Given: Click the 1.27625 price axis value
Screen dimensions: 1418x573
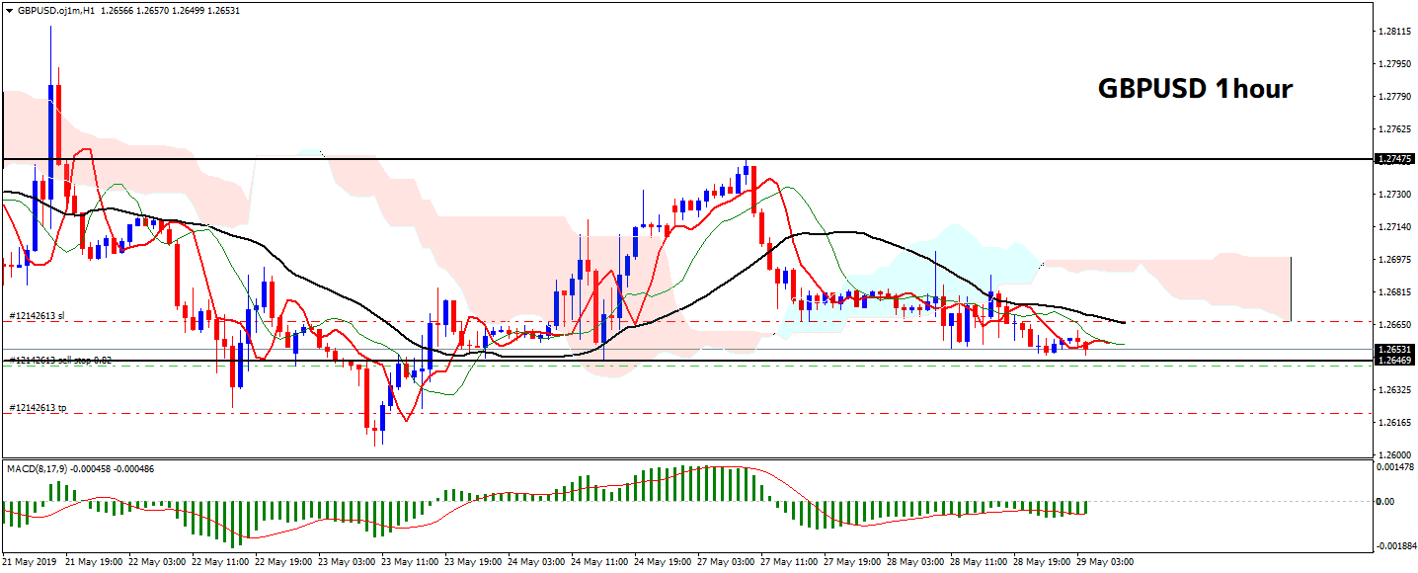Looking at the screenshot, I should tap(1393, 129).
